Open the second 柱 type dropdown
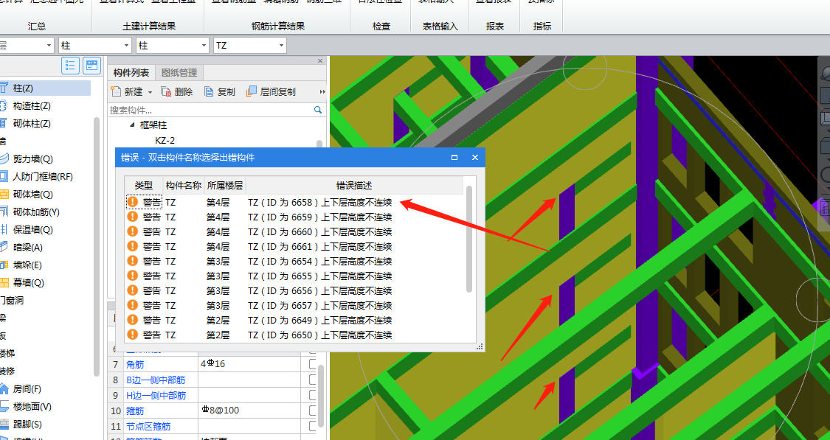 click(204, 46)
